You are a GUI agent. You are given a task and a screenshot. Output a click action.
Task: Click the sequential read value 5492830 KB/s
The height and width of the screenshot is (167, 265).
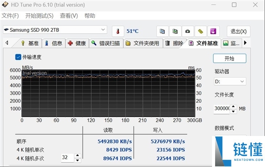[x=114, y=141]
